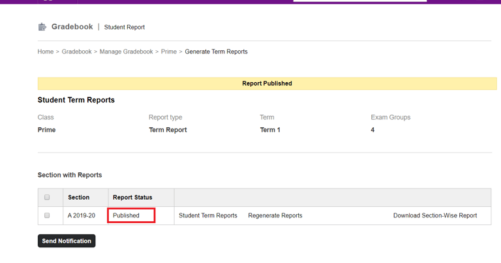Check the box for section A 2019-20
The width and height of the screenshot is (501, 263).
[47, 215]
